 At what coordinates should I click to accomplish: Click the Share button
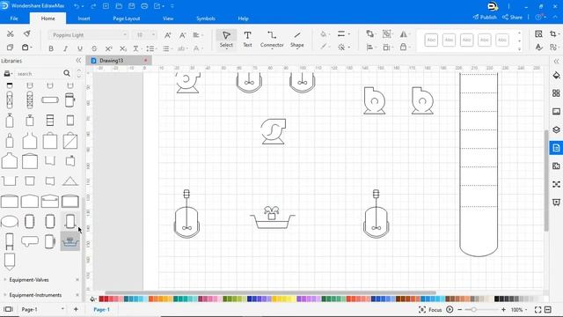coord(512,17)
